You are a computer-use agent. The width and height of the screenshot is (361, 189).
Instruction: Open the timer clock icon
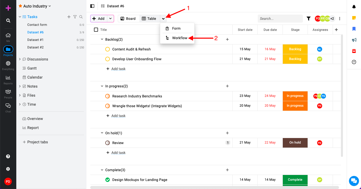pyautogui.click(x=354, y=62)
